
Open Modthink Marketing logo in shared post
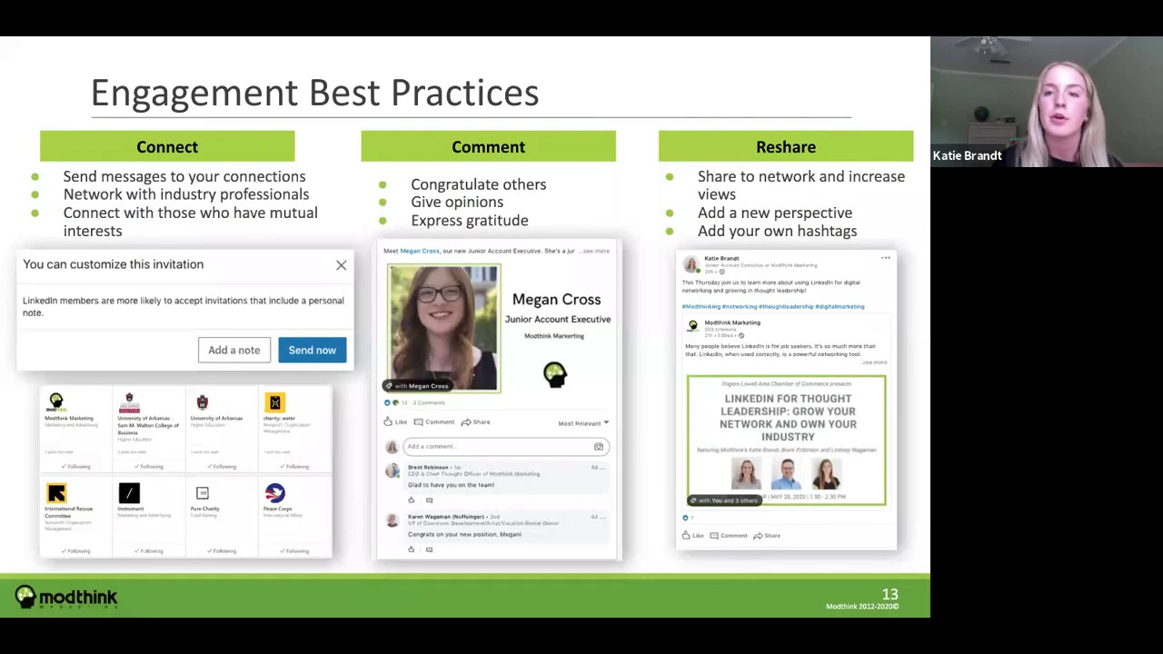click(x=693, y=326)
